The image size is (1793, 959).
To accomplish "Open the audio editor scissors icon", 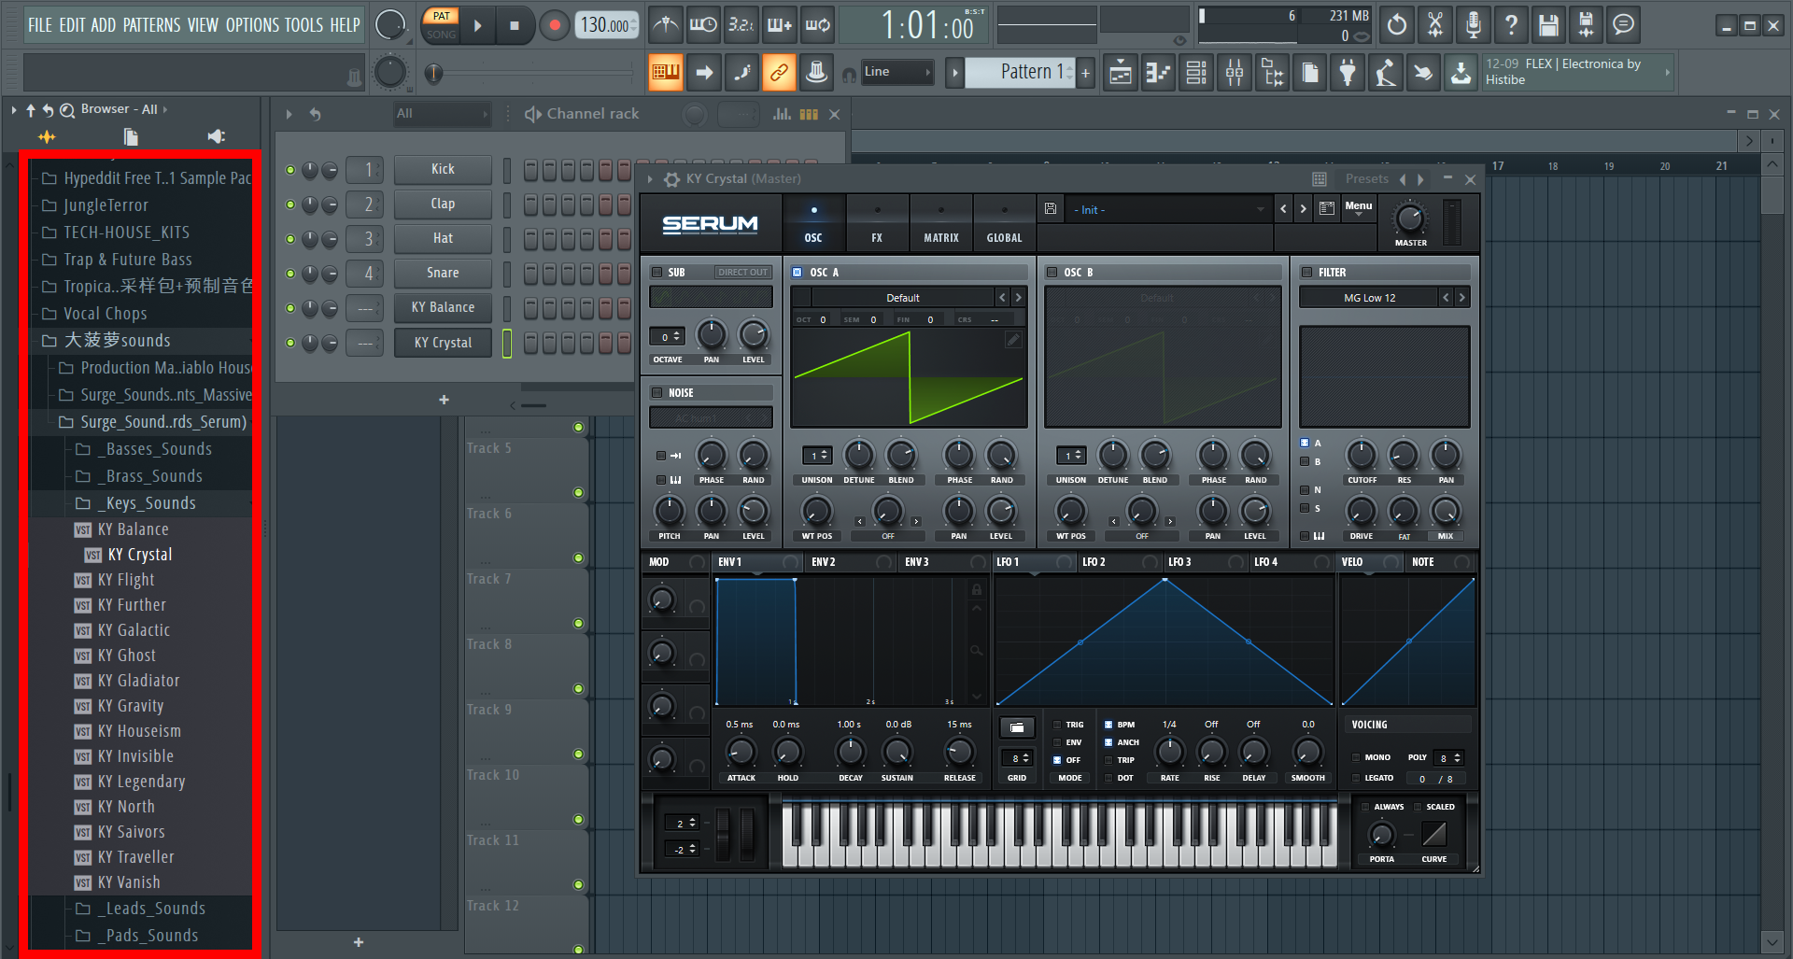I will 1435,25.
